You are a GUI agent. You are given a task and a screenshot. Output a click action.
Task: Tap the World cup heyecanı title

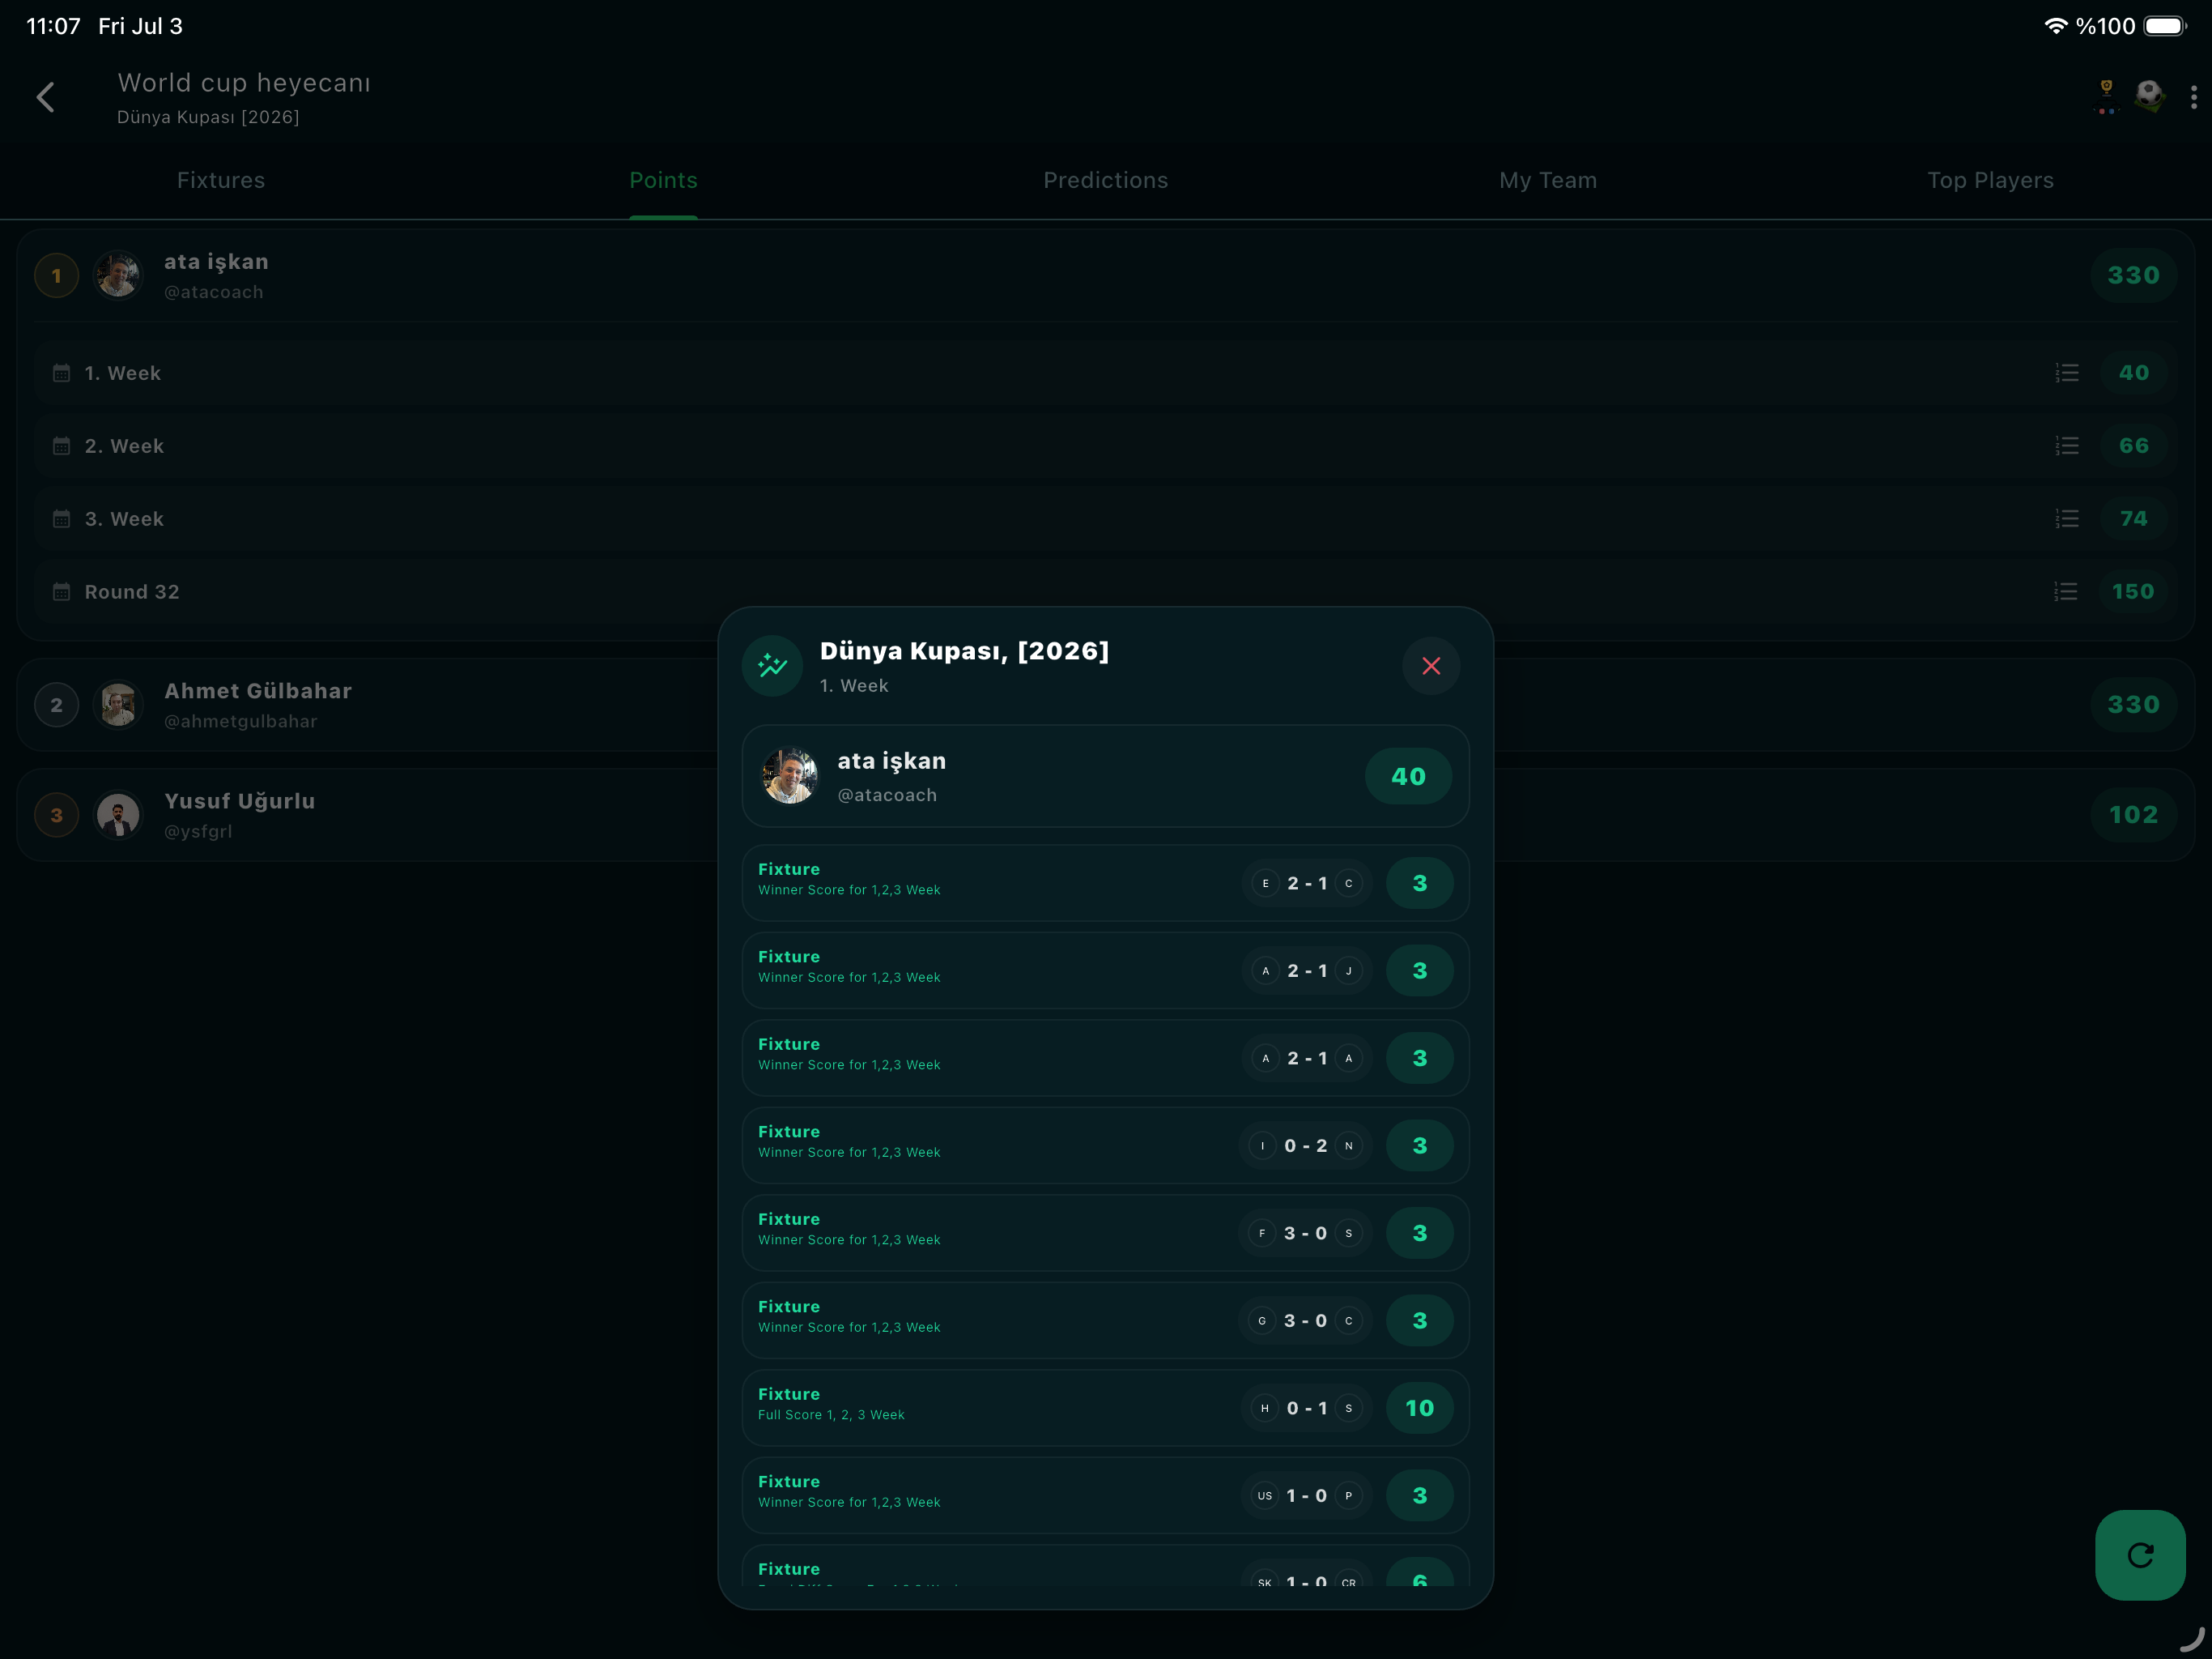tap(244, 82)
